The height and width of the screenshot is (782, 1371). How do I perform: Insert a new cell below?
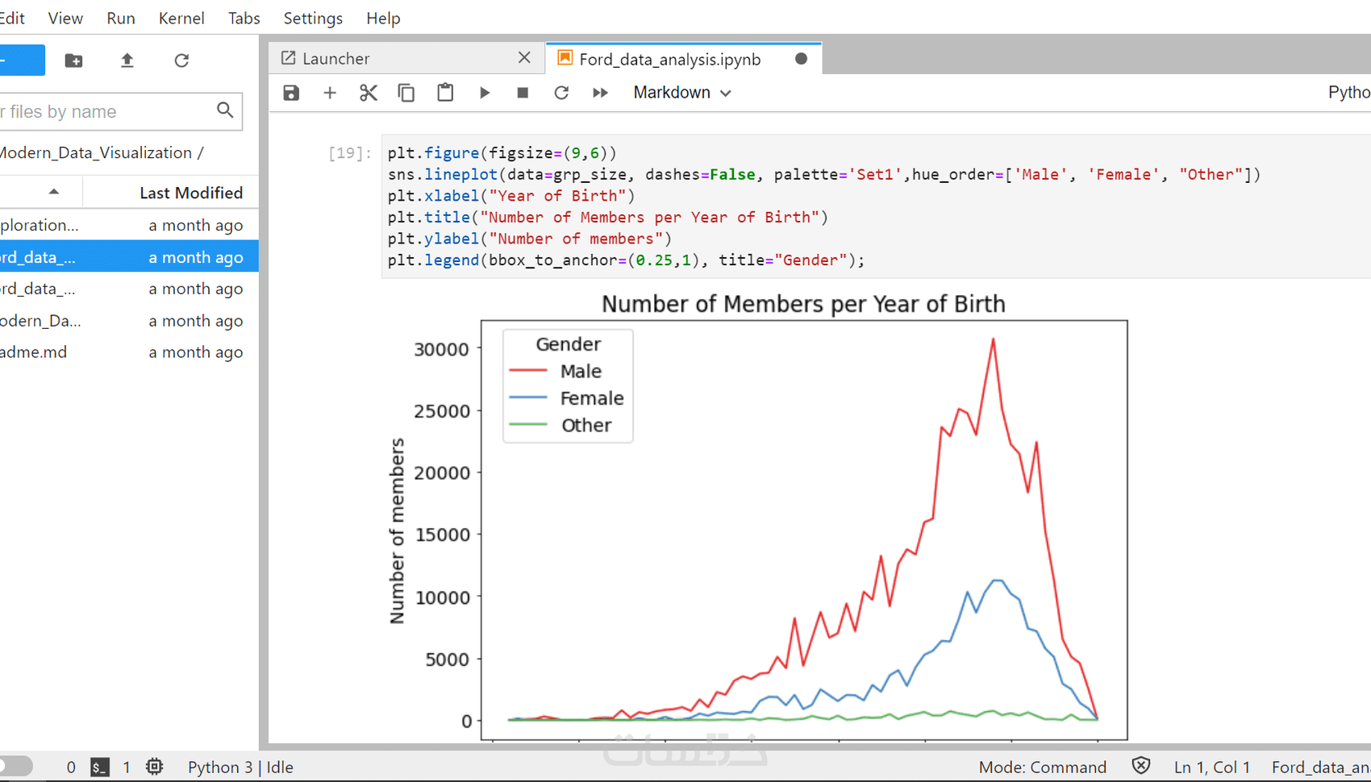coord(329,92)
